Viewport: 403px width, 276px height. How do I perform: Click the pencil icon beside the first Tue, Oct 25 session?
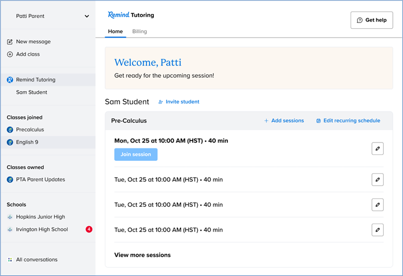point(378,180)
